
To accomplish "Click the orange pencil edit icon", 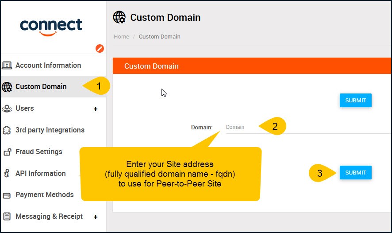I will coord(100,48).
